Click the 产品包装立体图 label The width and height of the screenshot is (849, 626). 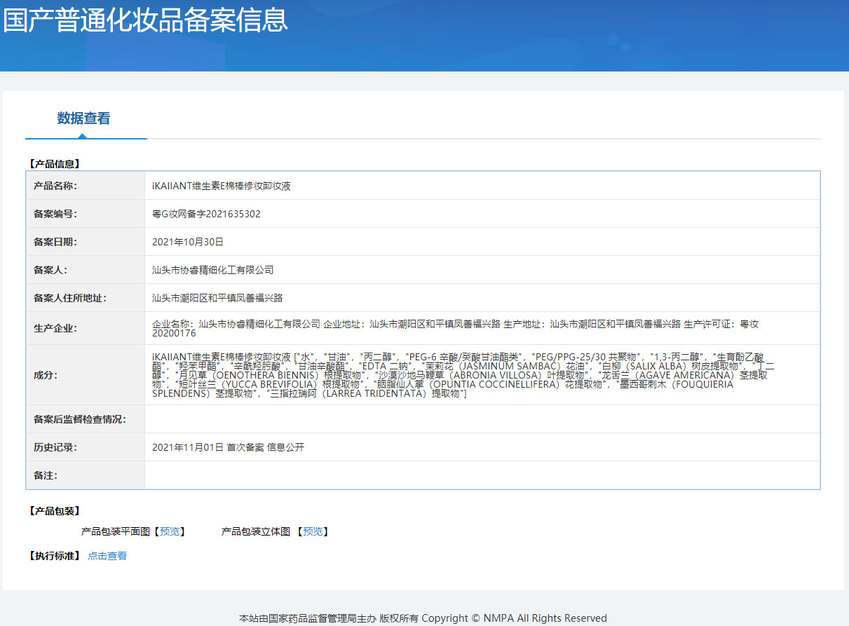(256, 532)
